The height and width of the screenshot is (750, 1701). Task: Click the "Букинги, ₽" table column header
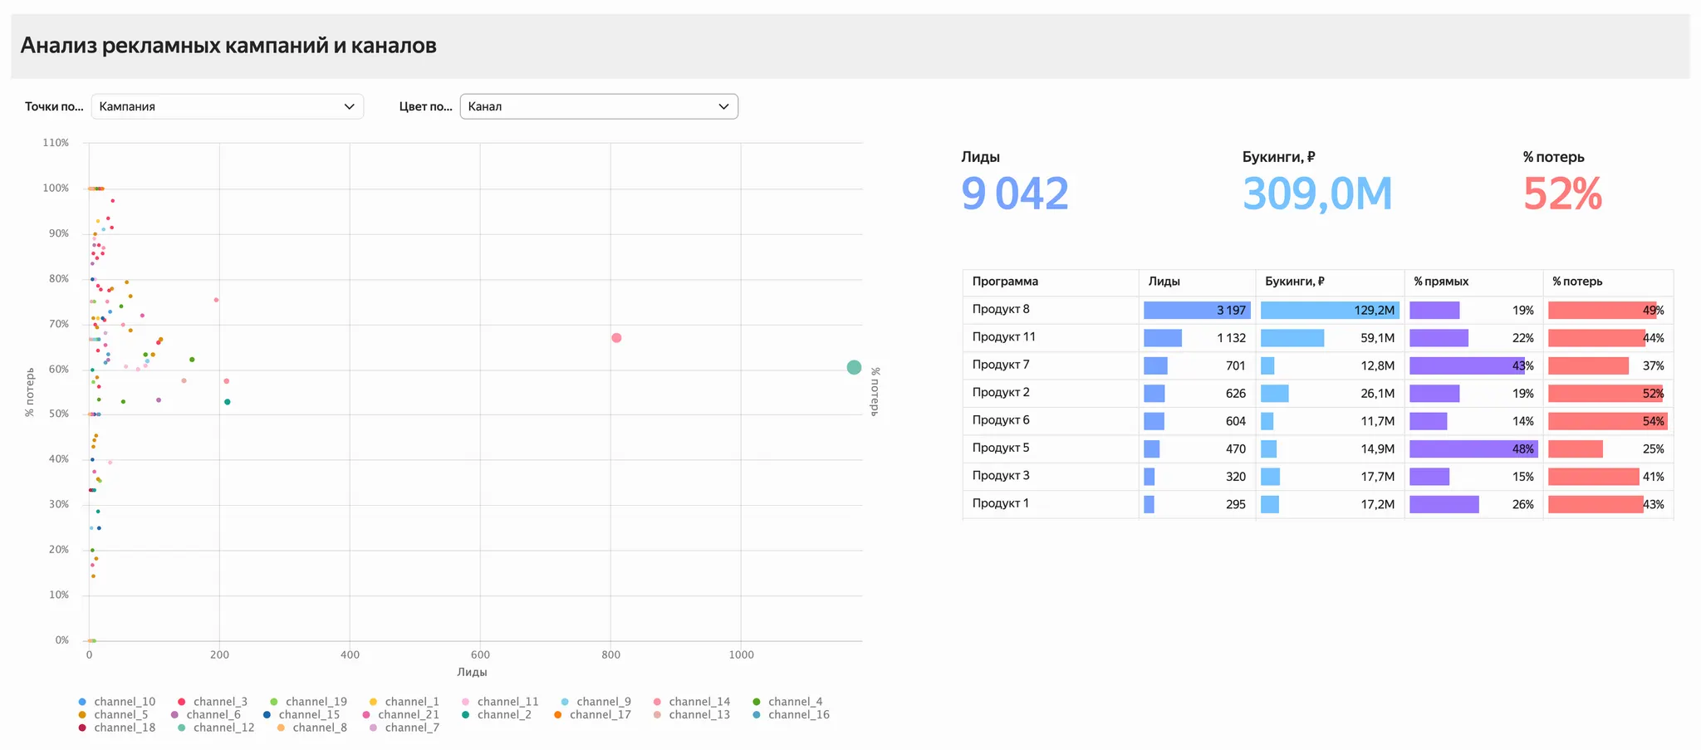[1294, 282]
